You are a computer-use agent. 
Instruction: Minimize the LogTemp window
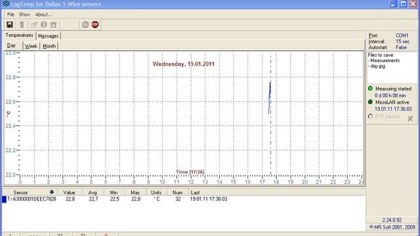tap(393, 4)
